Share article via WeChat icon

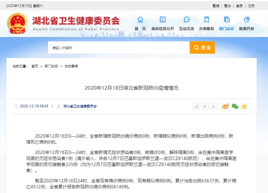235,106
